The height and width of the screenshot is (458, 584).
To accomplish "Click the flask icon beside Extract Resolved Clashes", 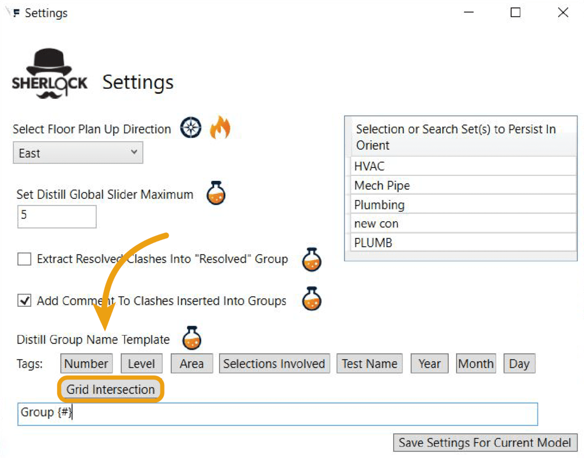I will pos(312,259).
